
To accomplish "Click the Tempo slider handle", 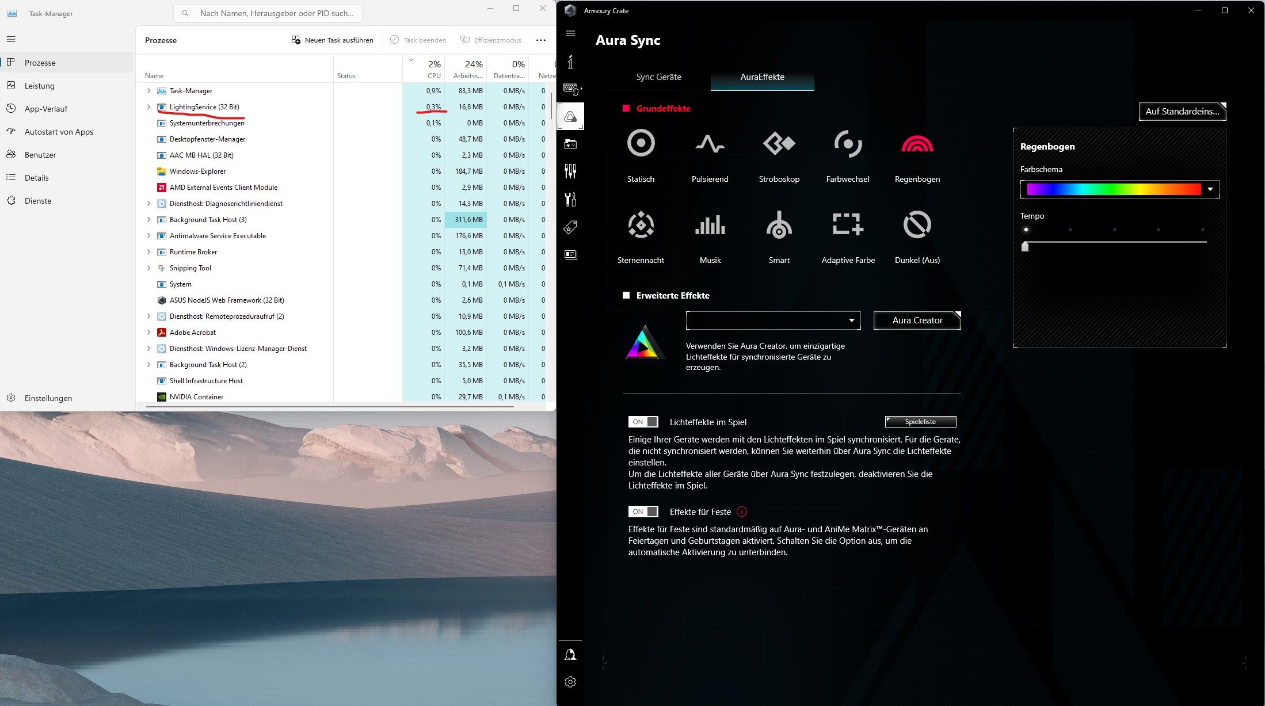I will pyautogui.click(x=1025, y=247).
